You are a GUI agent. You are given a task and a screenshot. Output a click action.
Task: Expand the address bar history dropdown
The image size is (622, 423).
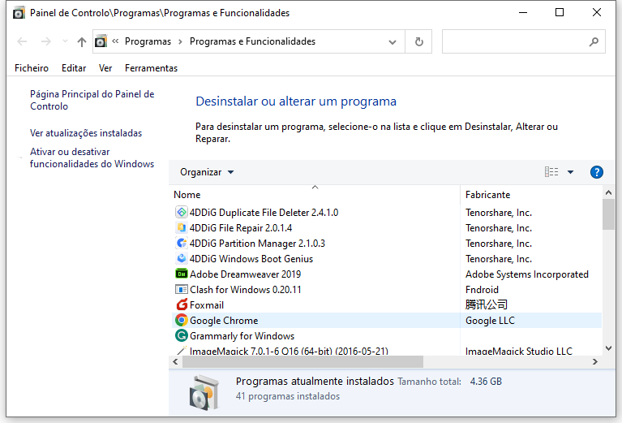(x=393, y=41)
